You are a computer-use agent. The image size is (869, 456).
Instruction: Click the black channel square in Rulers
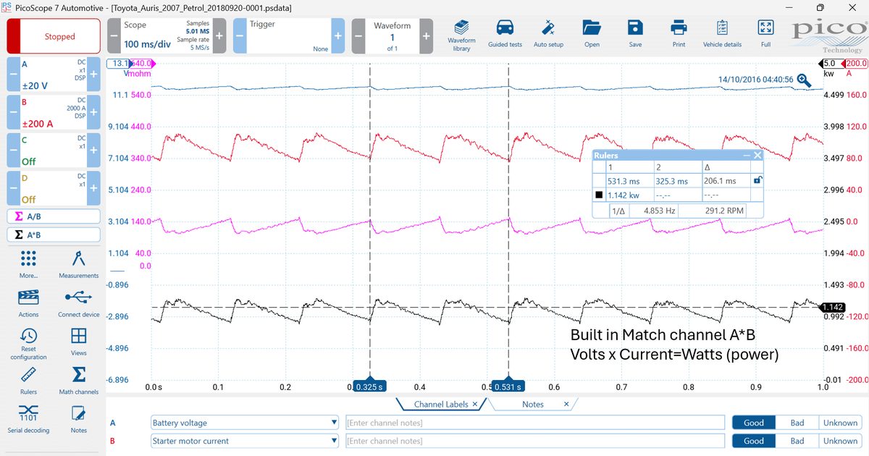(599, 195)
